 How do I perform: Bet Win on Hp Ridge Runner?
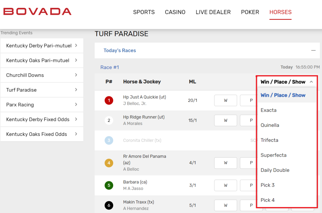[x=225, y=121]
